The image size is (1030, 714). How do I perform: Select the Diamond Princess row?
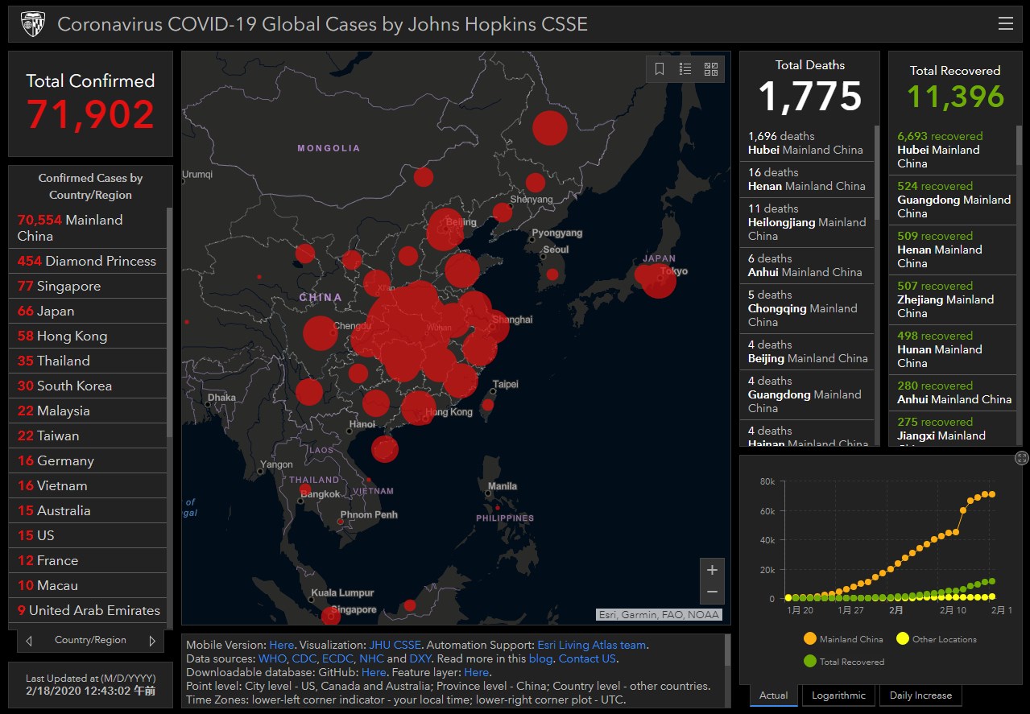(88, 261)
